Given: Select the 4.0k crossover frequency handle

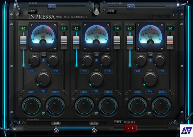Looking at the screenshot, I should pyautogui.click(x=94, y=130).
